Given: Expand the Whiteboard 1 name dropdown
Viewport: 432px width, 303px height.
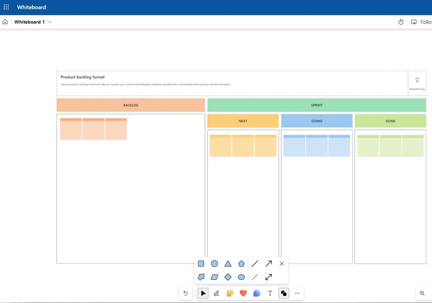Looking at the screenshot, I should click(x=50, y=22).
